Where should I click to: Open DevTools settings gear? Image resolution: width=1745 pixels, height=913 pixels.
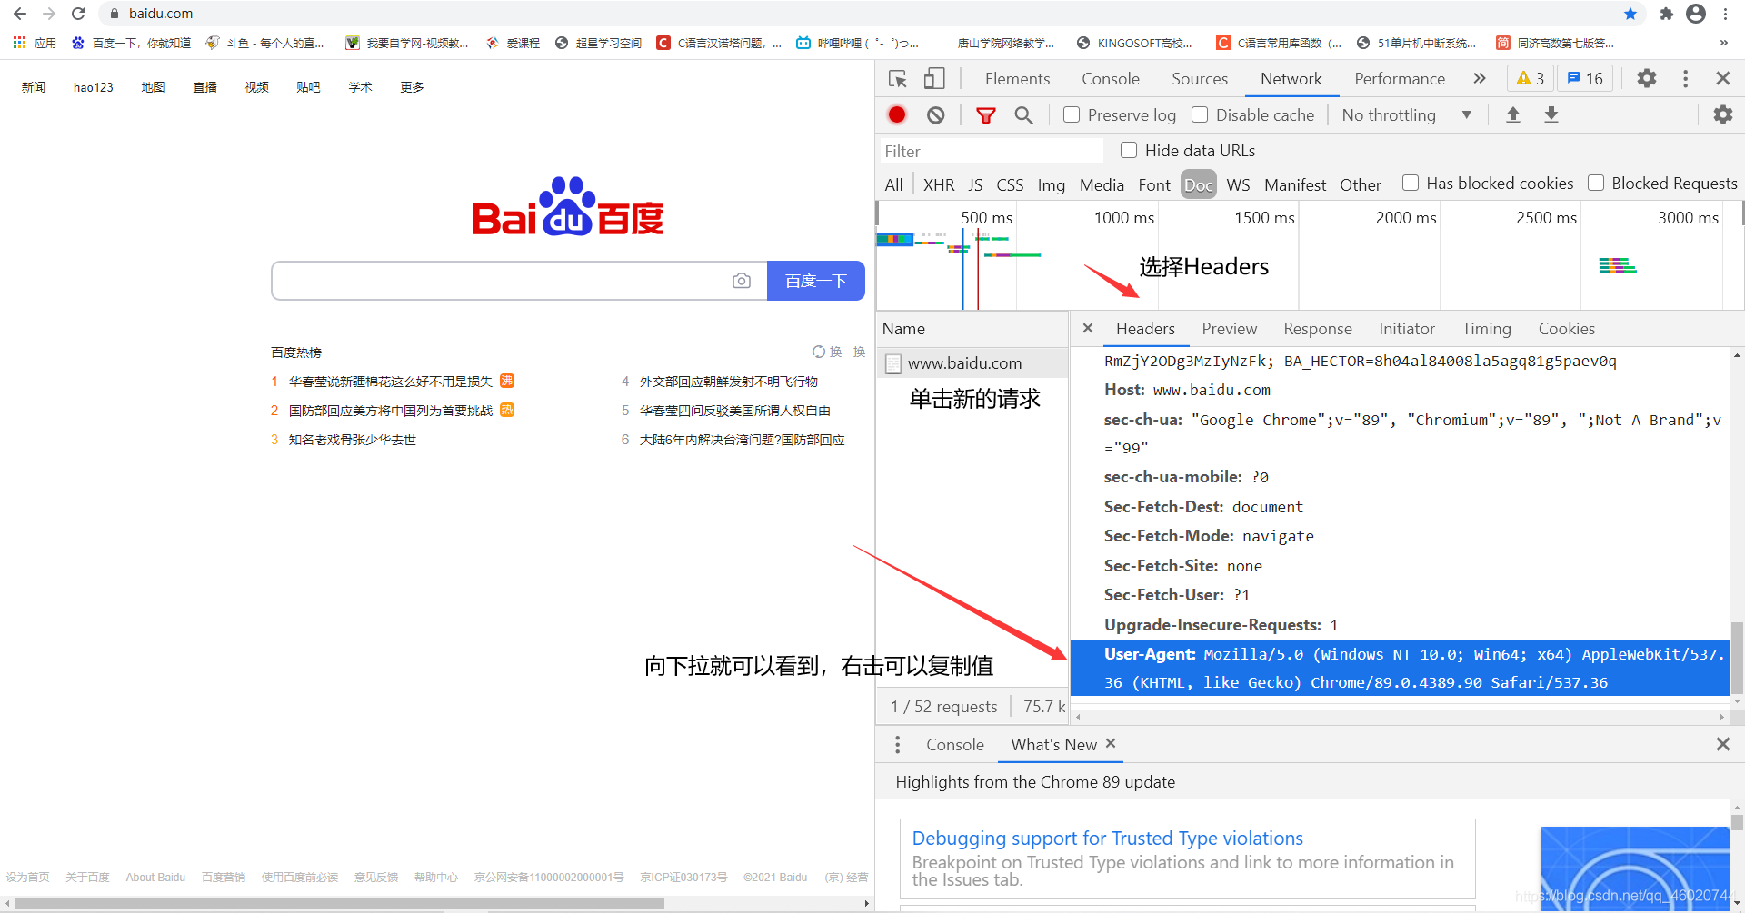click(x=1647, y=78)
